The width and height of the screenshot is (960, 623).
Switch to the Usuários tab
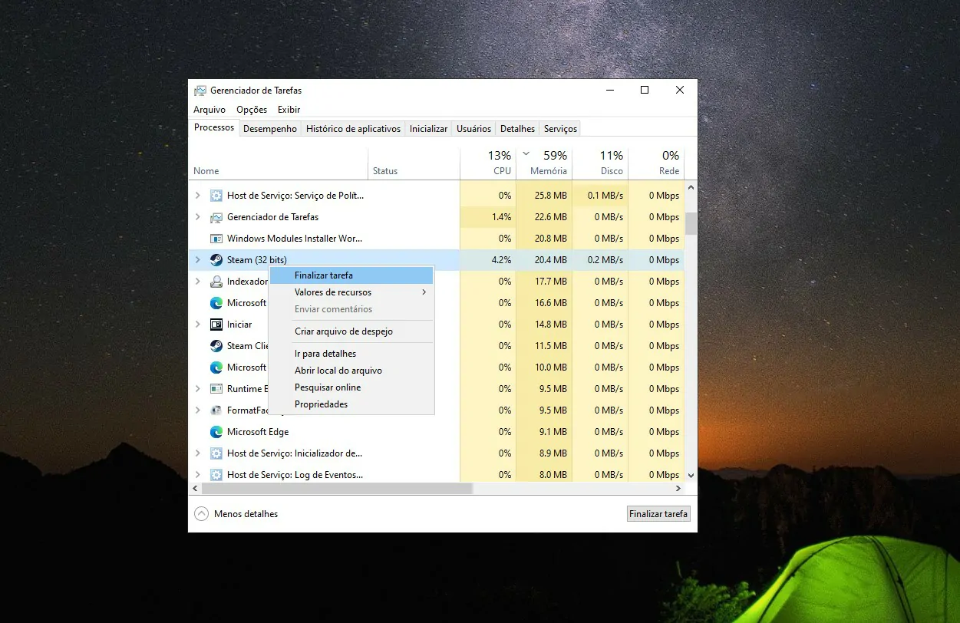[x=473, y=129]
